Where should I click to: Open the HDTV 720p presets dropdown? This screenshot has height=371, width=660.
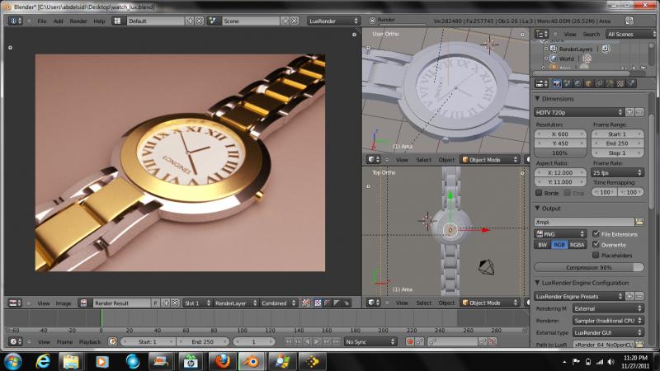click(579, 112)
